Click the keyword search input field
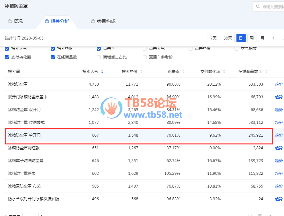The image size is (284, 216). 272,7
